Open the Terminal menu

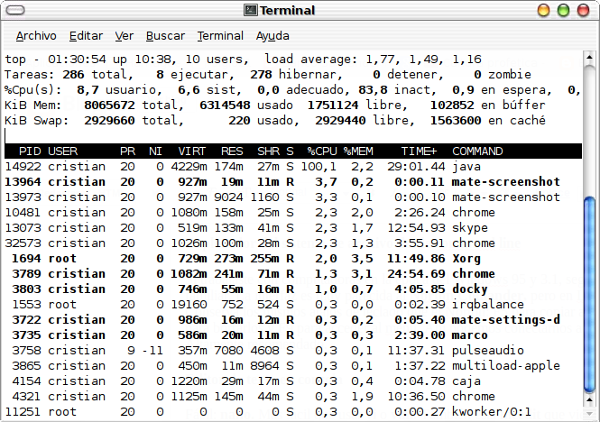[220, 36]
